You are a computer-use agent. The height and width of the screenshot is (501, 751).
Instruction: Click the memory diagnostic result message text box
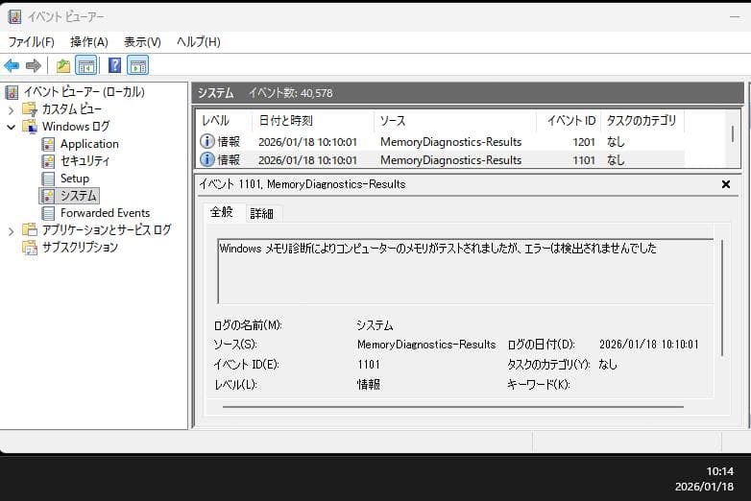(x=465, y=271)
